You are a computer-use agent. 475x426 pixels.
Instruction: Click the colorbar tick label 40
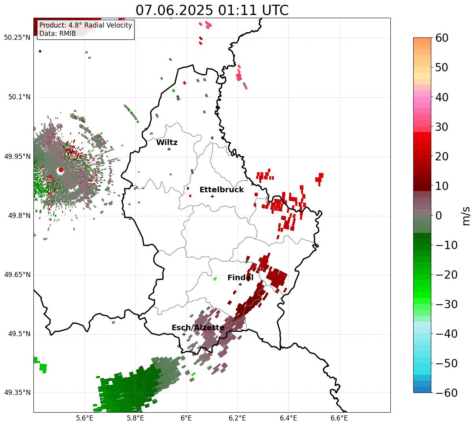tap(441, 97)
